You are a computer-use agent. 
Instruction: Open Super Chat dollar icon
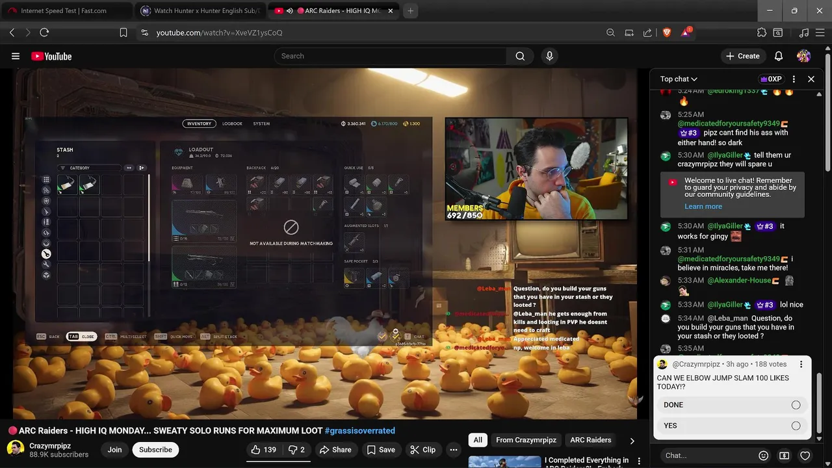point(785,456)
